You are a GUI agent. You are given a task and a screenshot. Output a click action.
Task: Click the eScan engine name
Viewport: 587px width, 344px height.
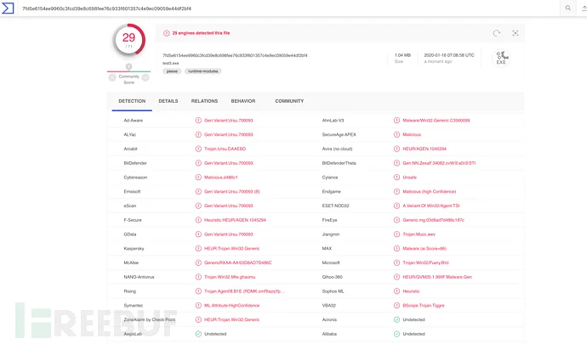[x=130, y=206]
